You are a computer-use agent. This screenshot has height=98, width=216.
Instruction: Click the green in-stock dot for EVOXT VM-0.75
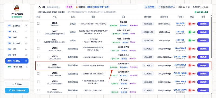point(190,40)
